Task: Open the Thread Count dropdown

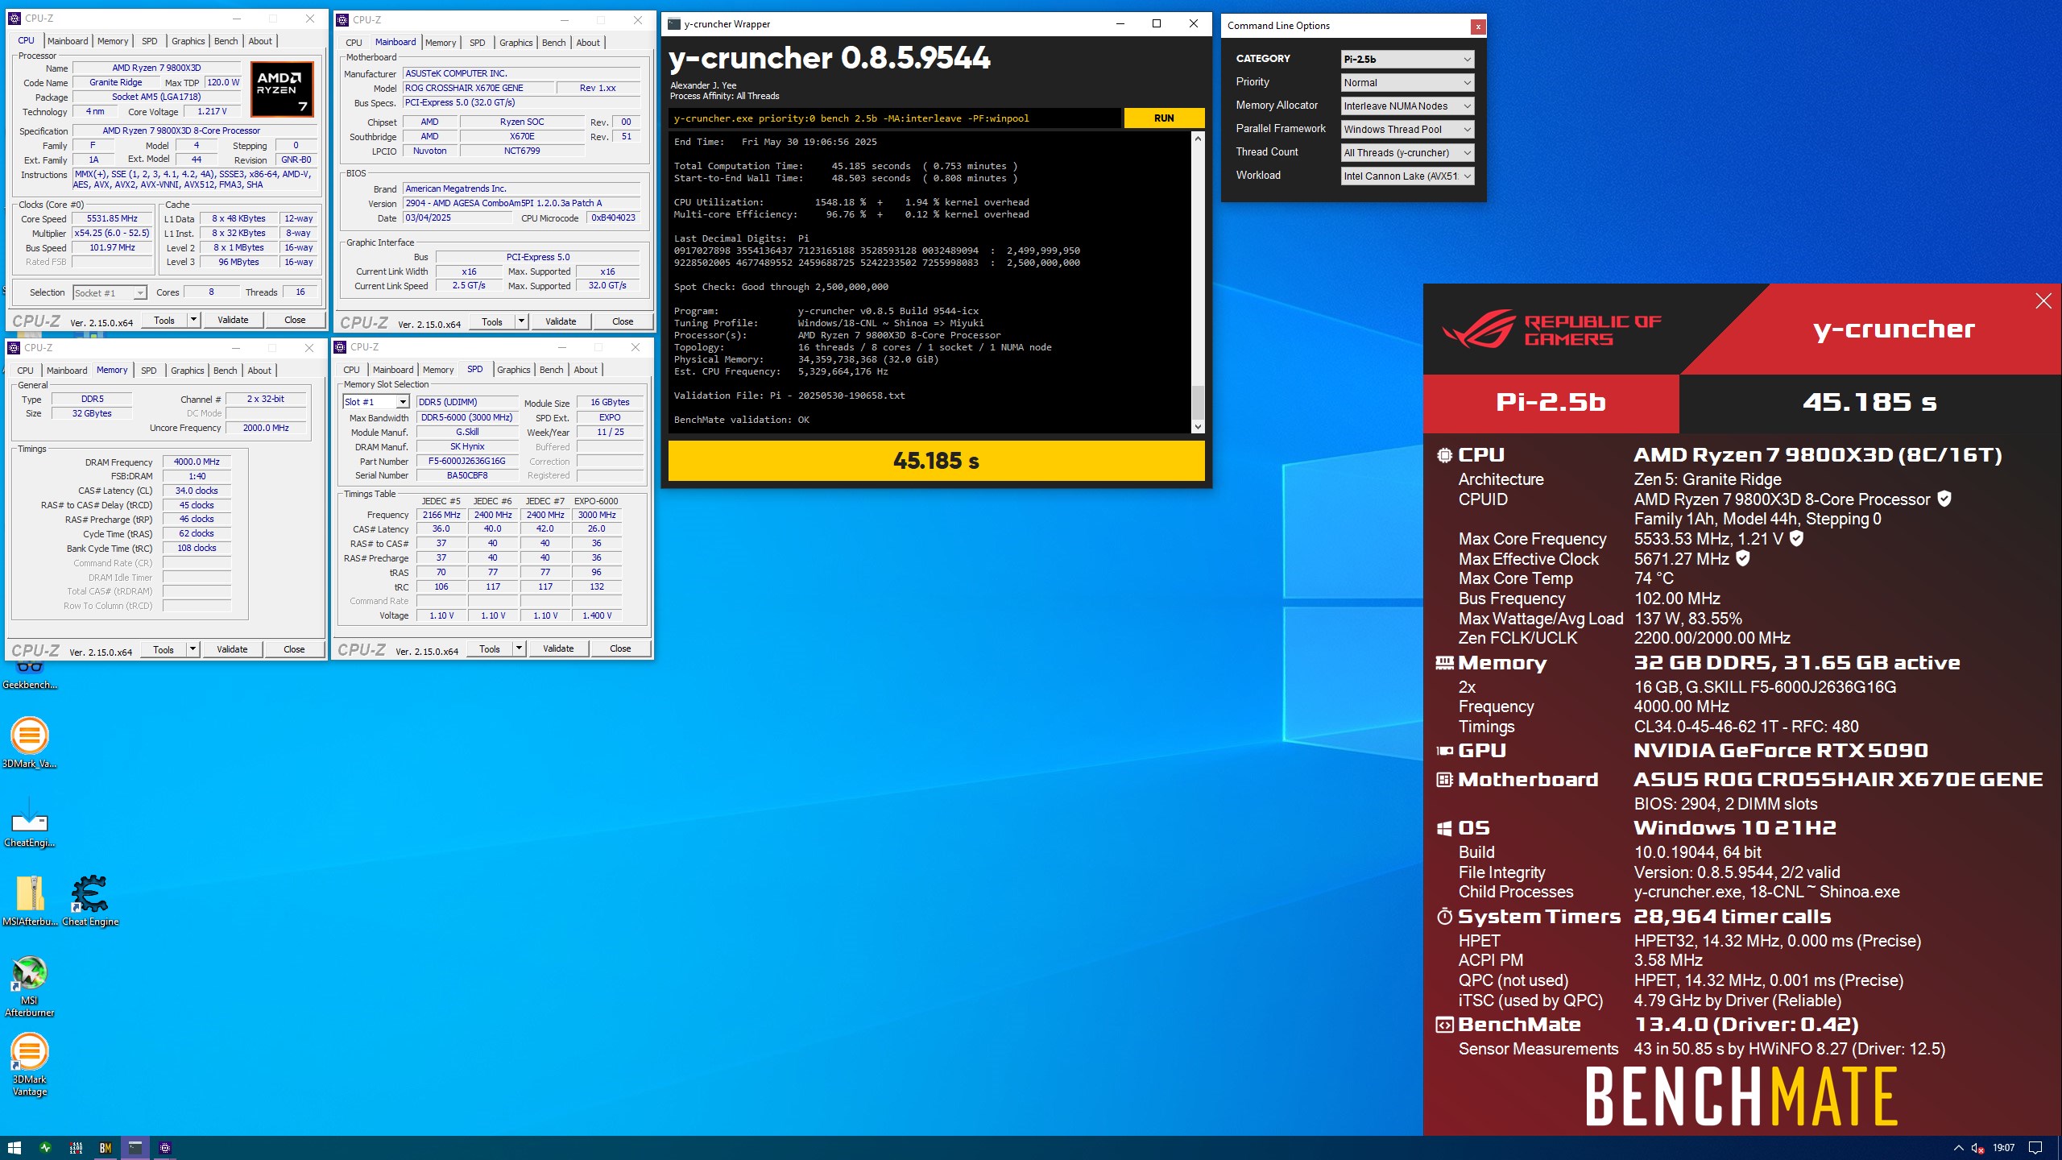Action: click(x=1407, y=152)
